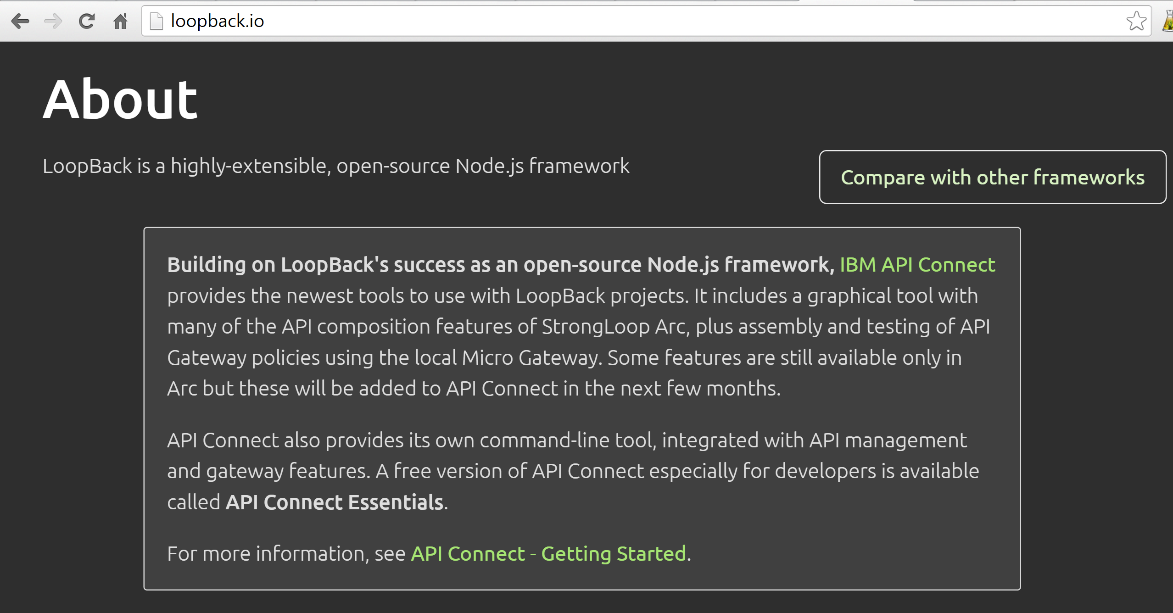Click the page info document icon
The width and height of the screenshot is (1173, 613).
(156, 21)
